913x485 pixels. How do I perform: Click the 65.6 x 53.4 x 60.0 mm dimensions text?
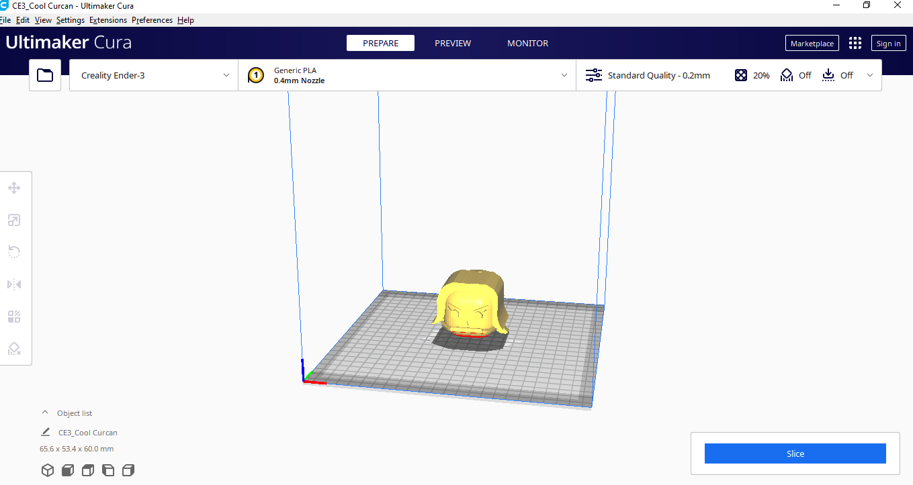click(77, 449)
